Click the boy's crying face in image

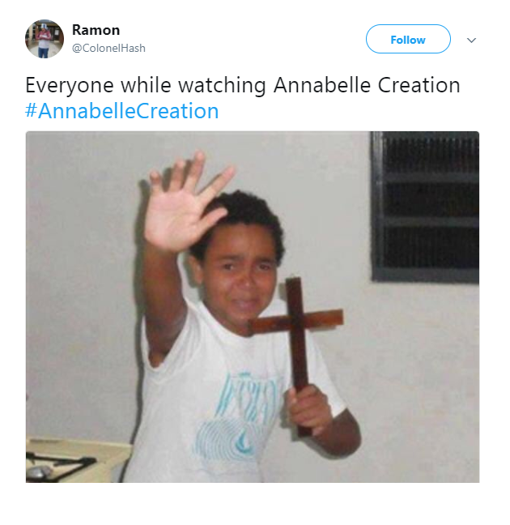click(x=241, y=276)
